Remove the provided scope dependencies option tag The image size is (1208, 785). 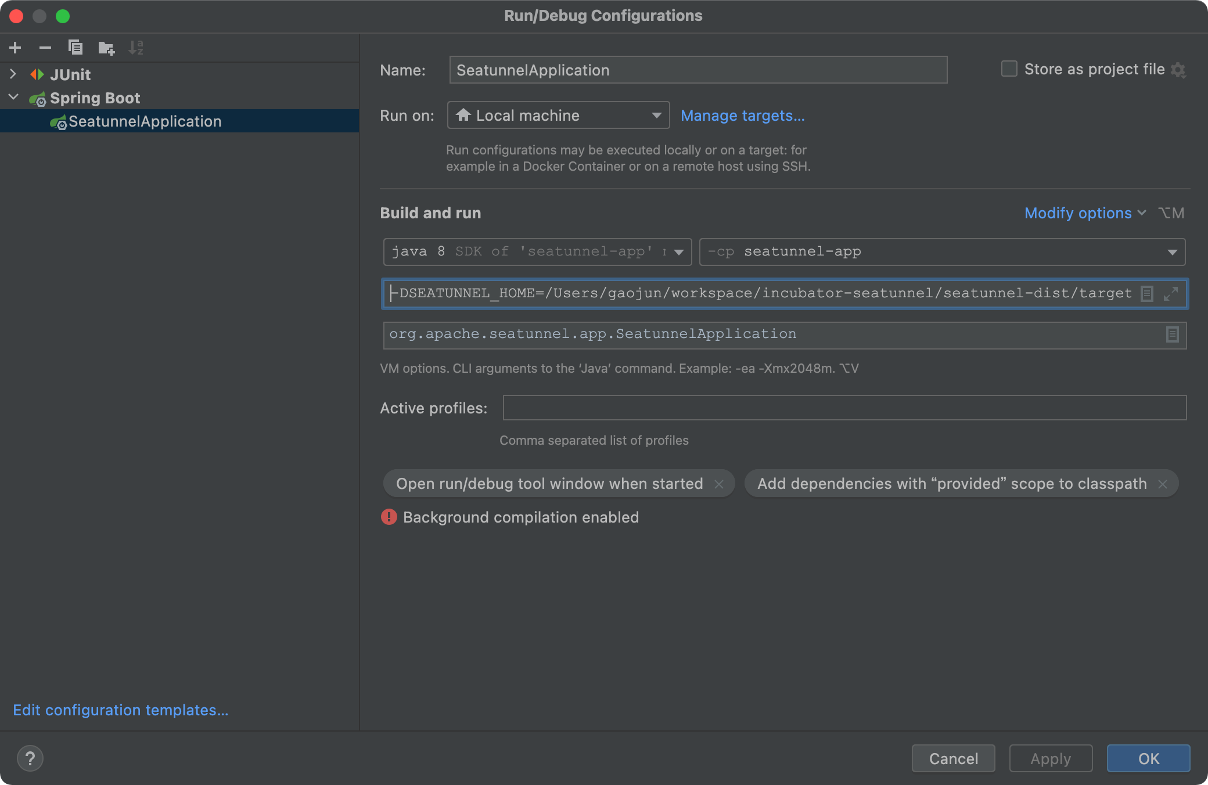click(1163, 484)
